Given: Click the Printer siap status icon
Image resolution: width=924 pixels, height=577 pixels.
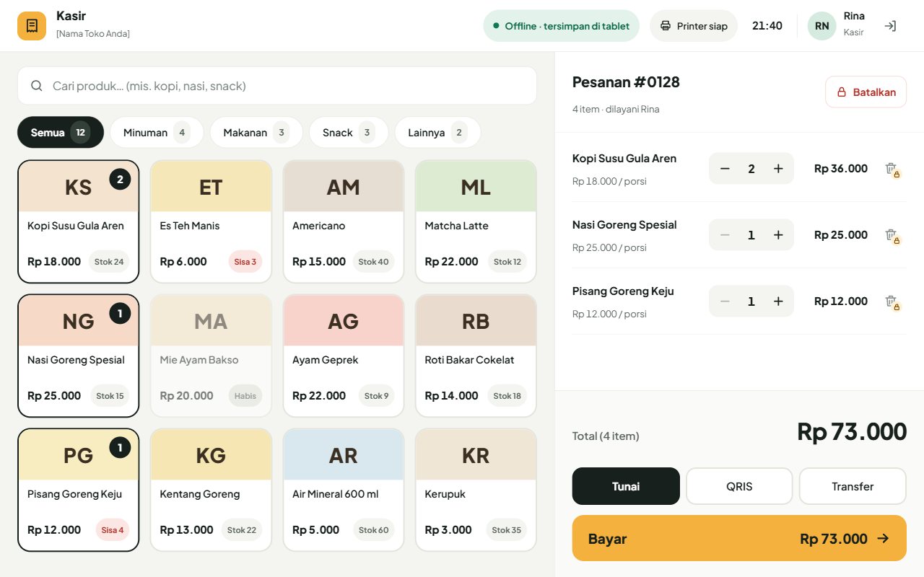Looking at the screenshot, I should [x=666, y=26].
